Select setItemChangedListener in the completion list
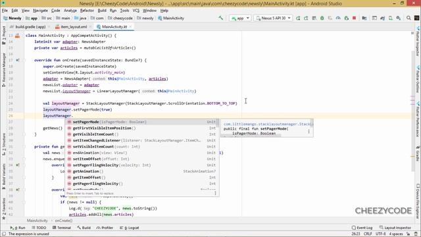The width and height of the screenshot is (421, 237). coord(142,140)
